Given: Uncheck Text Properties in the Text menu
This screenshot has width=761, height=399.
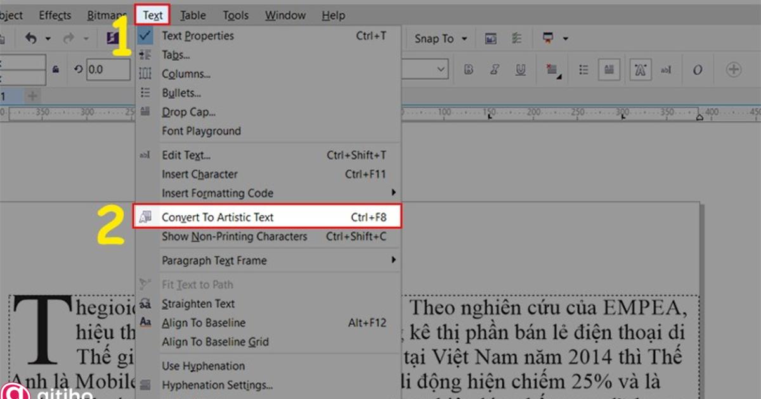Looking at the screenshot, I should 197,35.
